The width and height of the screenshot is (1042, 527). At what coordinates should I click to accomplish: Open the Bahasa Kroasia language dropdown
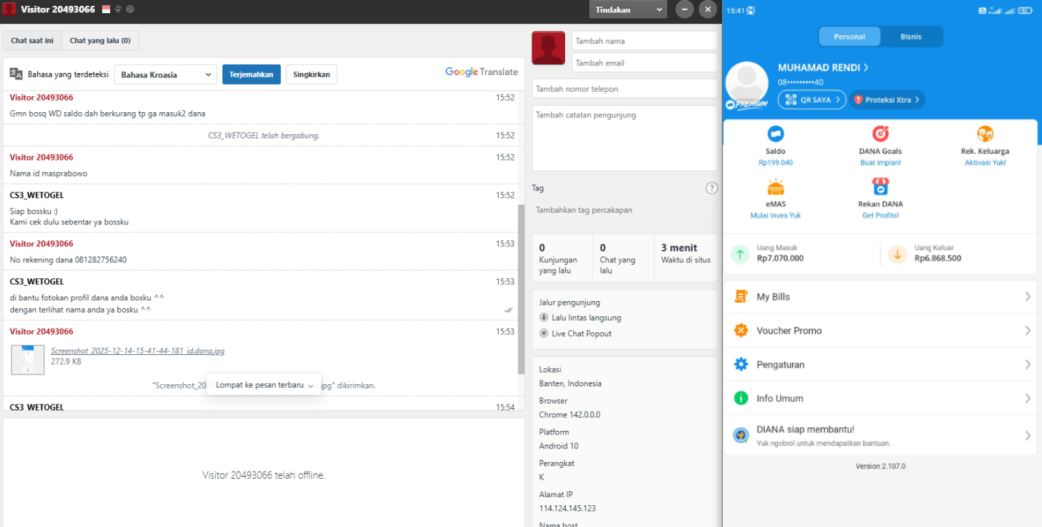(166, 74)
